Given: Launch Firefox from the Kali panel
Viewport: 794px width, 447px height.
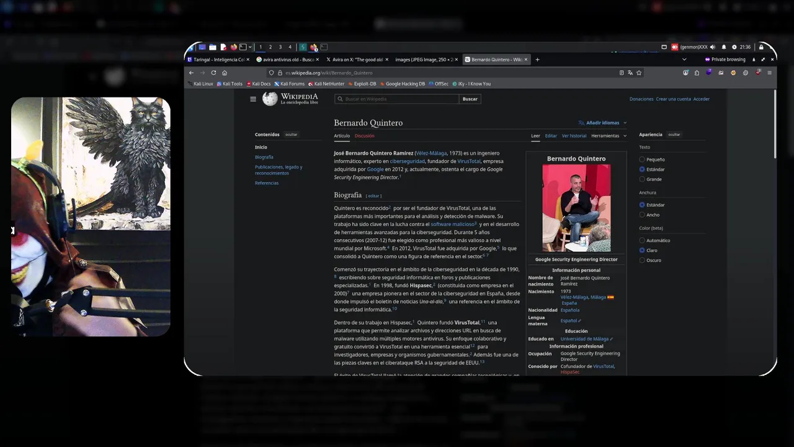Looking at the screenshot, I should [x=233, y=47].
